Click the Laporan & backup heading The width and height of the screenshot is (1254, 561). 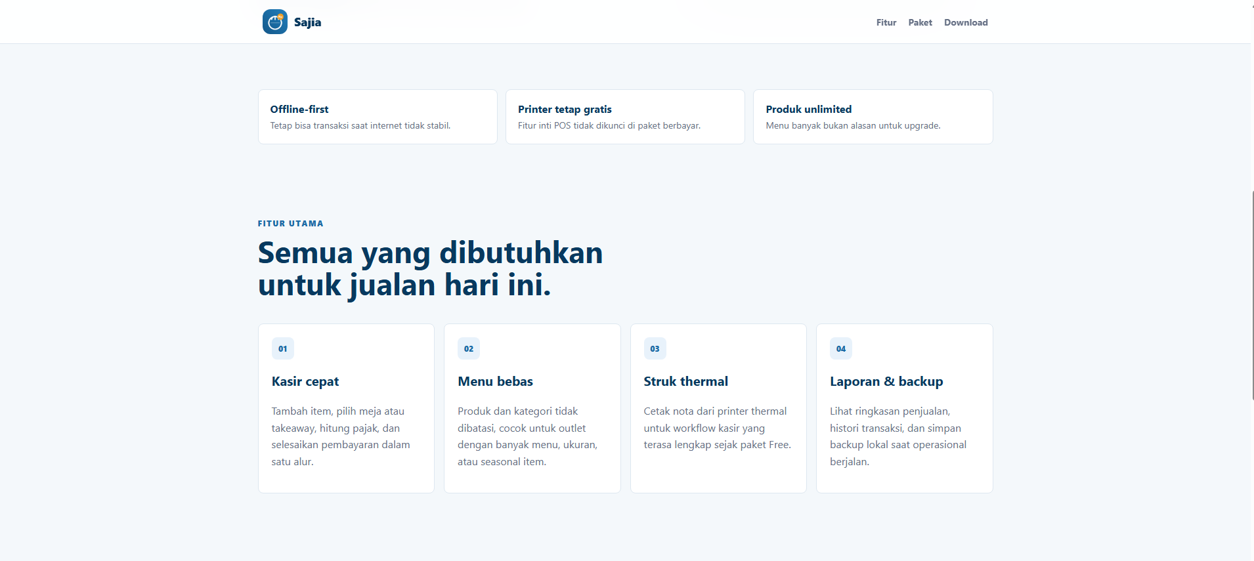[886, 381]
